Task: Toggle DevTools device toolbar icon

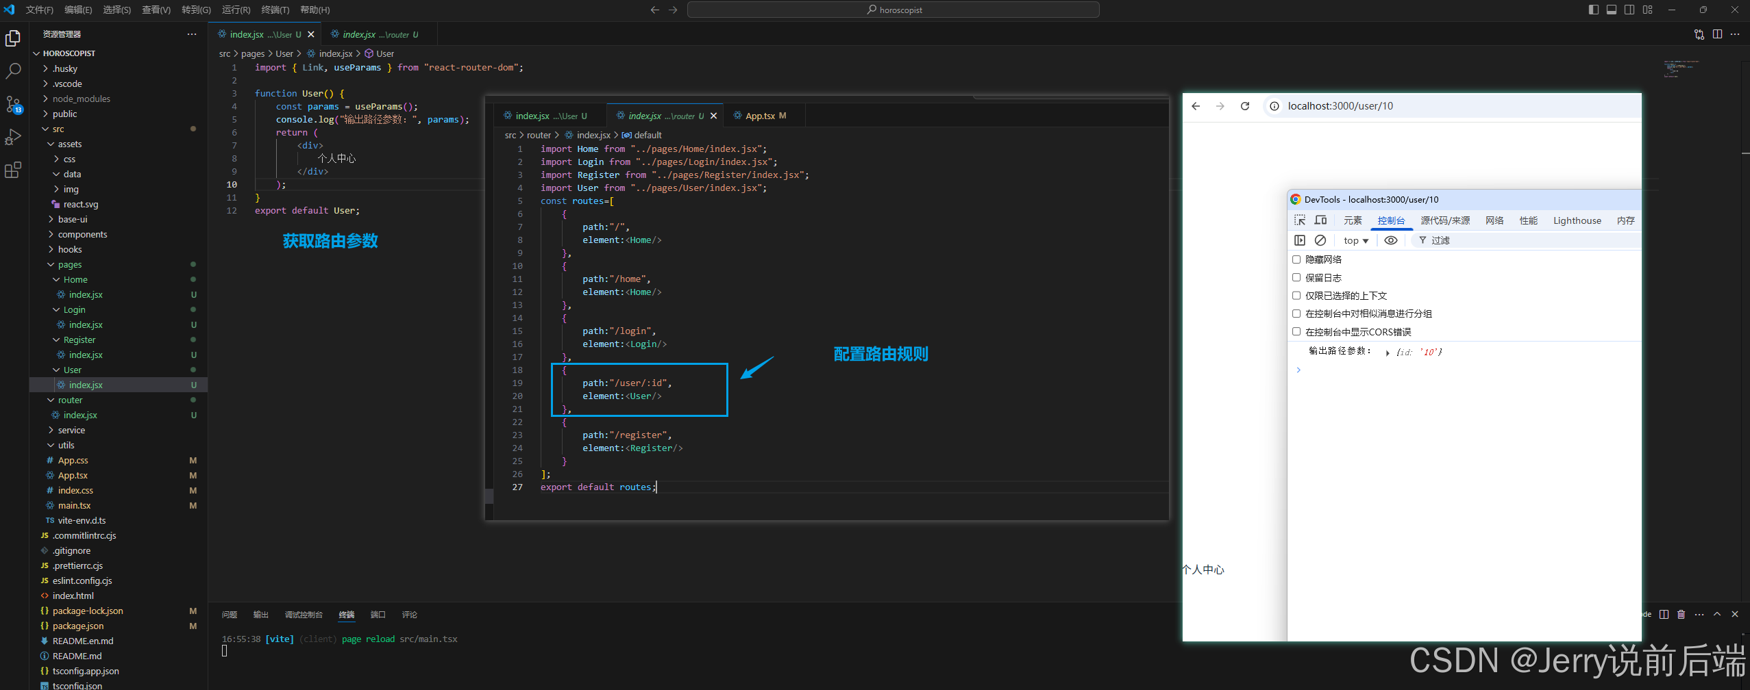Action: (x=1320, y=220)
